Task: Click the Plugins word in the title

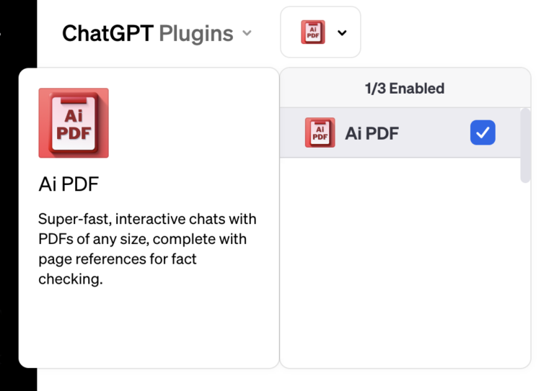Action: (x=195, y=33)
